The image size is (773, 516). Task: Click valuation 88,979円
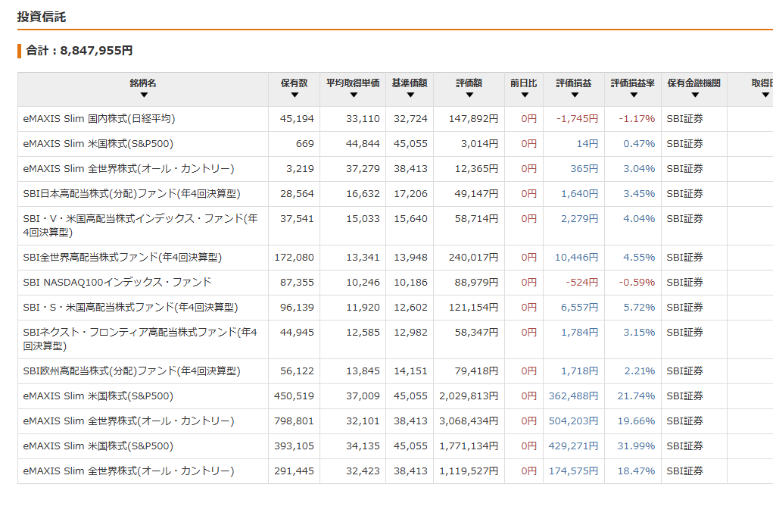tap(476, 282)
